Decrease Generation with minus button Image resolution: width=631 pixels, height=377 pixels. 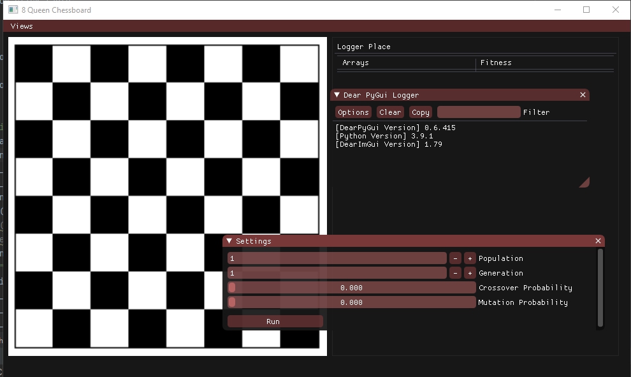pos(455,273)
